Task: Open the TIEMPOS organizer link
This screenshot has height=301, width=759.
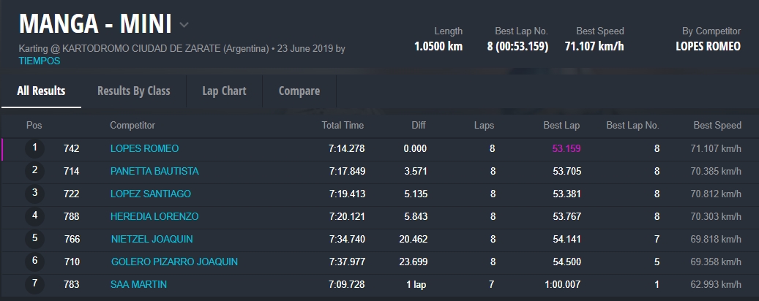Action: coord(39,61)
